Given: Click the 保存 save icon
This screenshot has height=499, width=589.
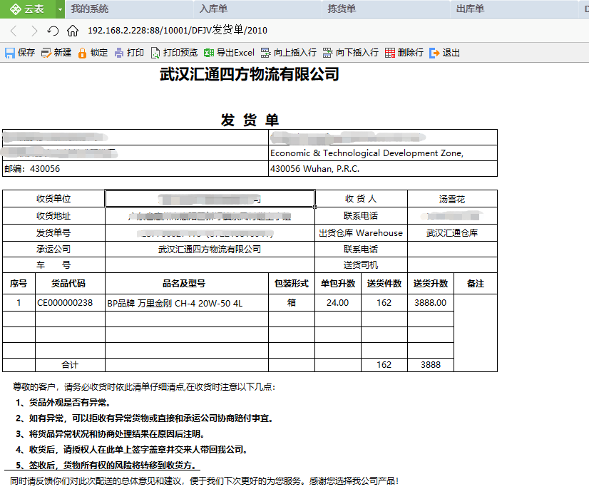Looking at the screenshot, I should point(10,53).
